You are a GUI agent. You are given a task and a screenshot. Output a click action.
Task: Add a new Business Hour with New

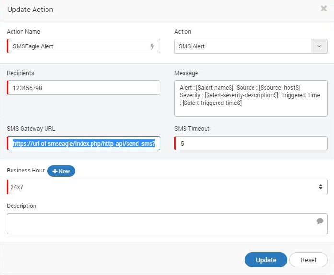[x=61, y=171]
